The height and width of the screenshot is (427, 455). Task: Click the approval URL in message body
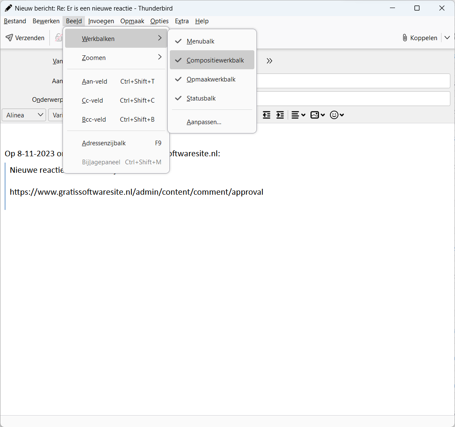point(136,192)
